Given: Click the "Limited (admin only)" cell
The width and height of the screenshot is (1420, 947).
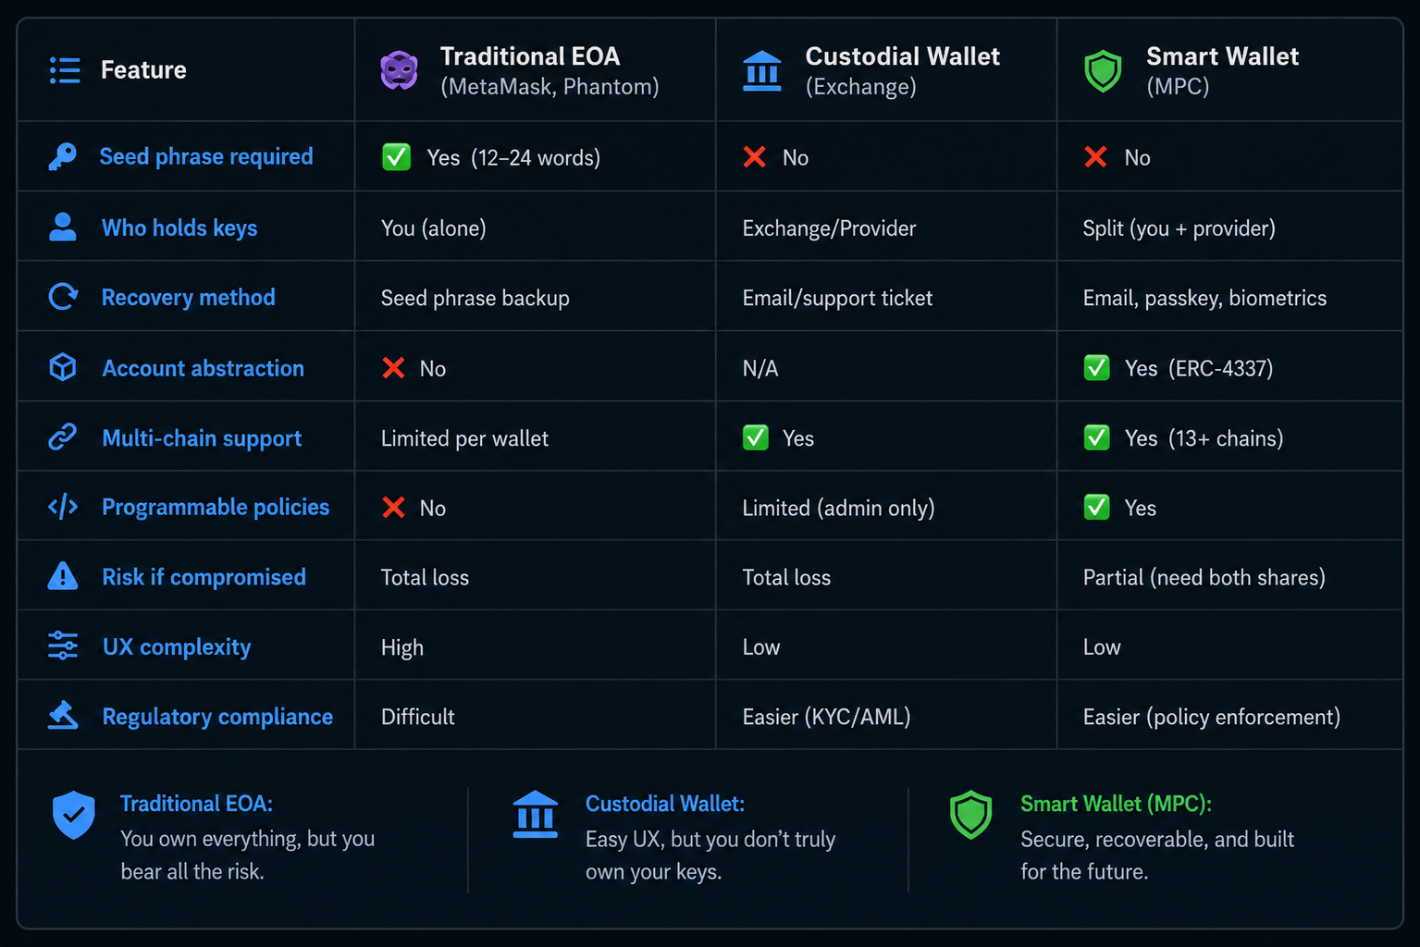Looking at the screenshot, I should coord(838,508).
